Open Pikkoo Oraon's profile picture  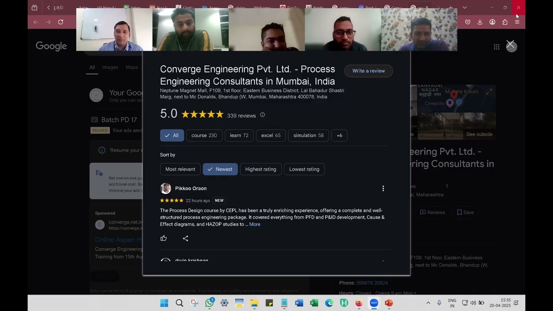pos(165,188)
